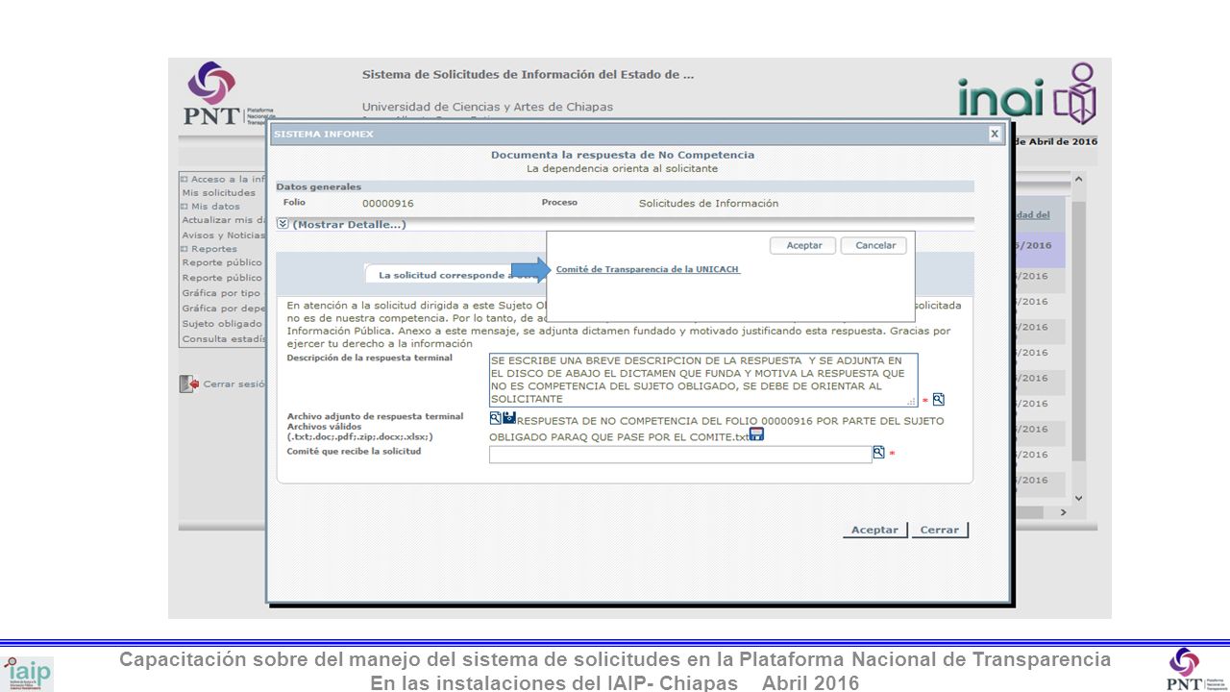
Task: Open Actualizar mis datos in the sidebar
Action: [224, 220]
